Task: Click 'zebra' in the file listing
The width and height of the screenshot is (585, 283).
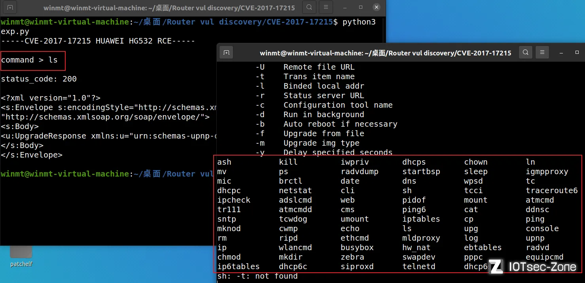Action: coord(352,257)
